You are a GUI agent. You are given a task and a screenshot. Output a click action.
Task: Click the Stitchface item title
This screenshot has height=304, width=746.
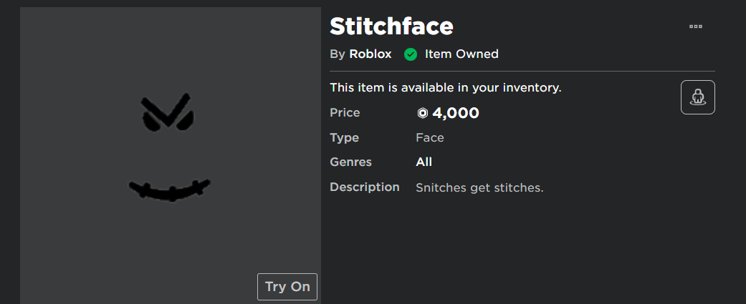point(391,26)
